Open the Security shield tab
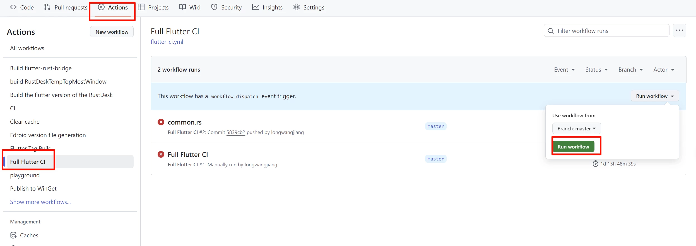This screenshot has width=696, height=246. coord(226,8)
